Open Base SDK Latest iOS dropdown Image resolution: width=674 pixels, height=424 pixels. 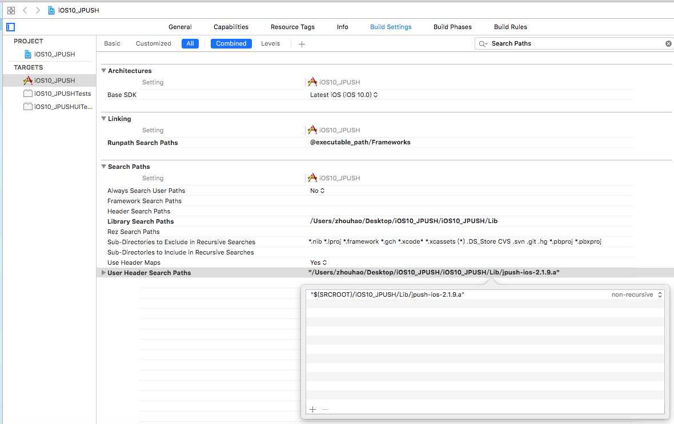pos(344,95)
